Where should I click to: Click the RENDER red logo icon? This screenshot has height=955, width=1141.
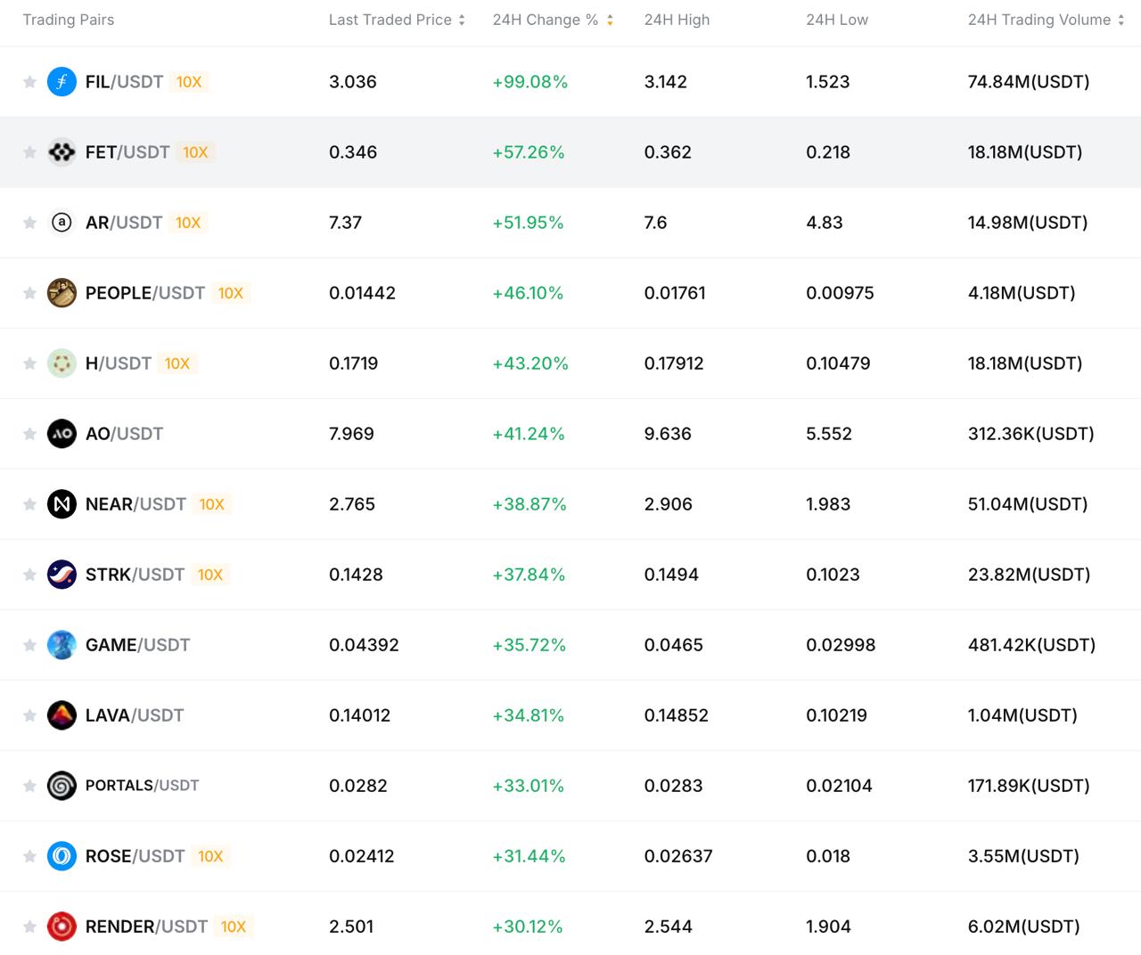coord(62,926)
